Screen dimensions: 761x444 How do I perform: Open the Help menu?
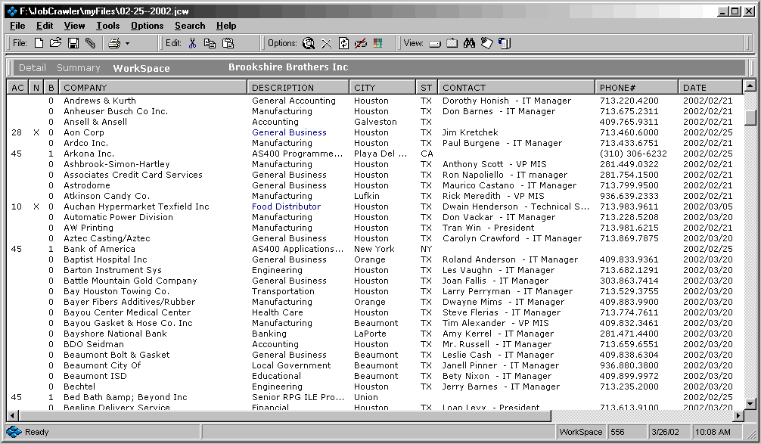(226, 26)
